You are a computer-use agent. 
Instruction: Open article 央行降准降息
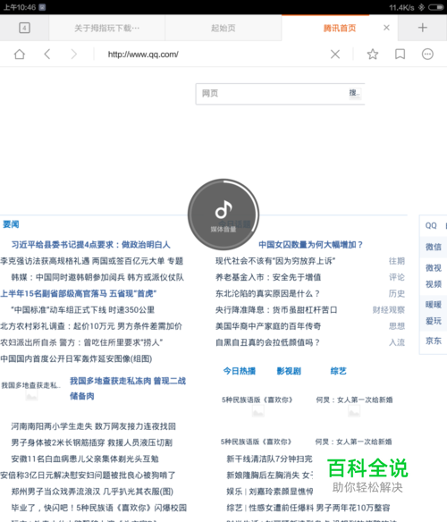click(276, 310)
